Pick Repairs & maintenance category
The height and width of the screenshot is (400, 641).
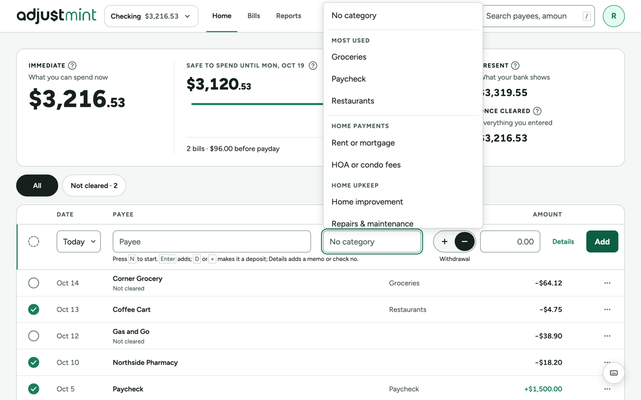[x=403, y=222]
